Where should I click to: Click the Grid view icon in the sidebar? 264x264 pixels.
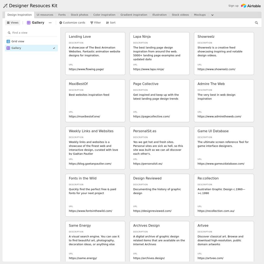tap(8, 41)
